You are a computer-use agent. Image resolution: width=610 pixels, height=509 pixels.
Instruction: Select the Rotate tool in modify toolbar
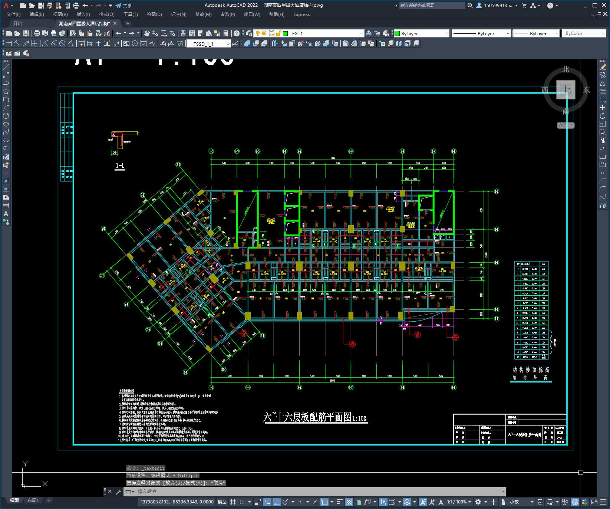[x=603, y=116]
